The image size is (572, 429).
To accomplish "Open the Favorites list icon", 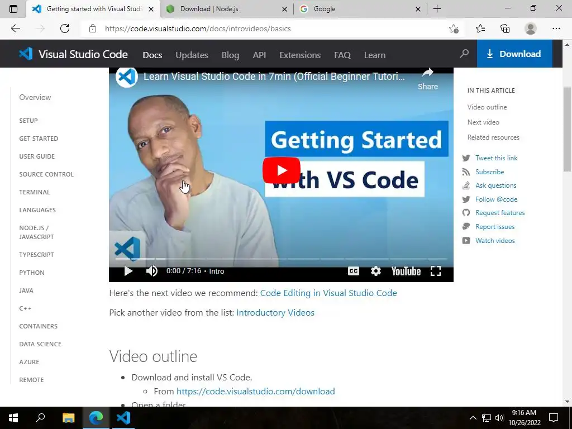I will coord(480,28).
